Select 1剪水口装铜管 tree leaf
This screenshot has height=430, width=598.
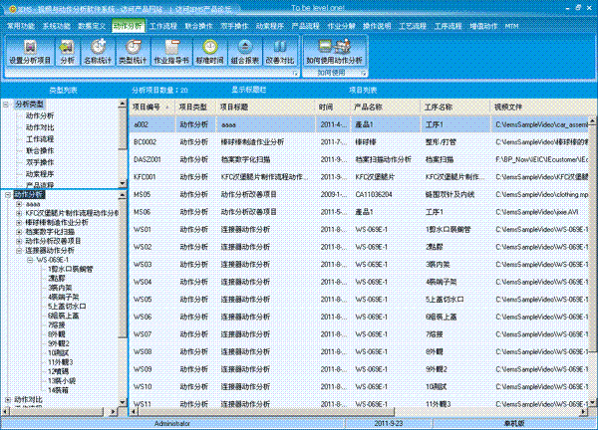[70, 270]
